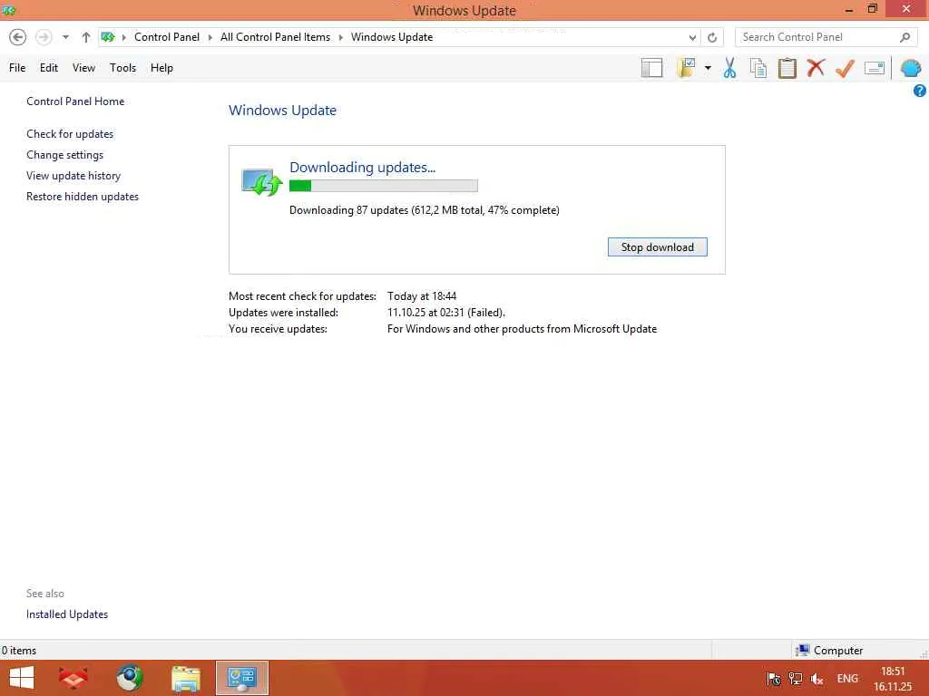Screen dimensions: 929x696
Task: Open the address bar history dropdown
Action: pyautogui.click(x=692, y=37)
